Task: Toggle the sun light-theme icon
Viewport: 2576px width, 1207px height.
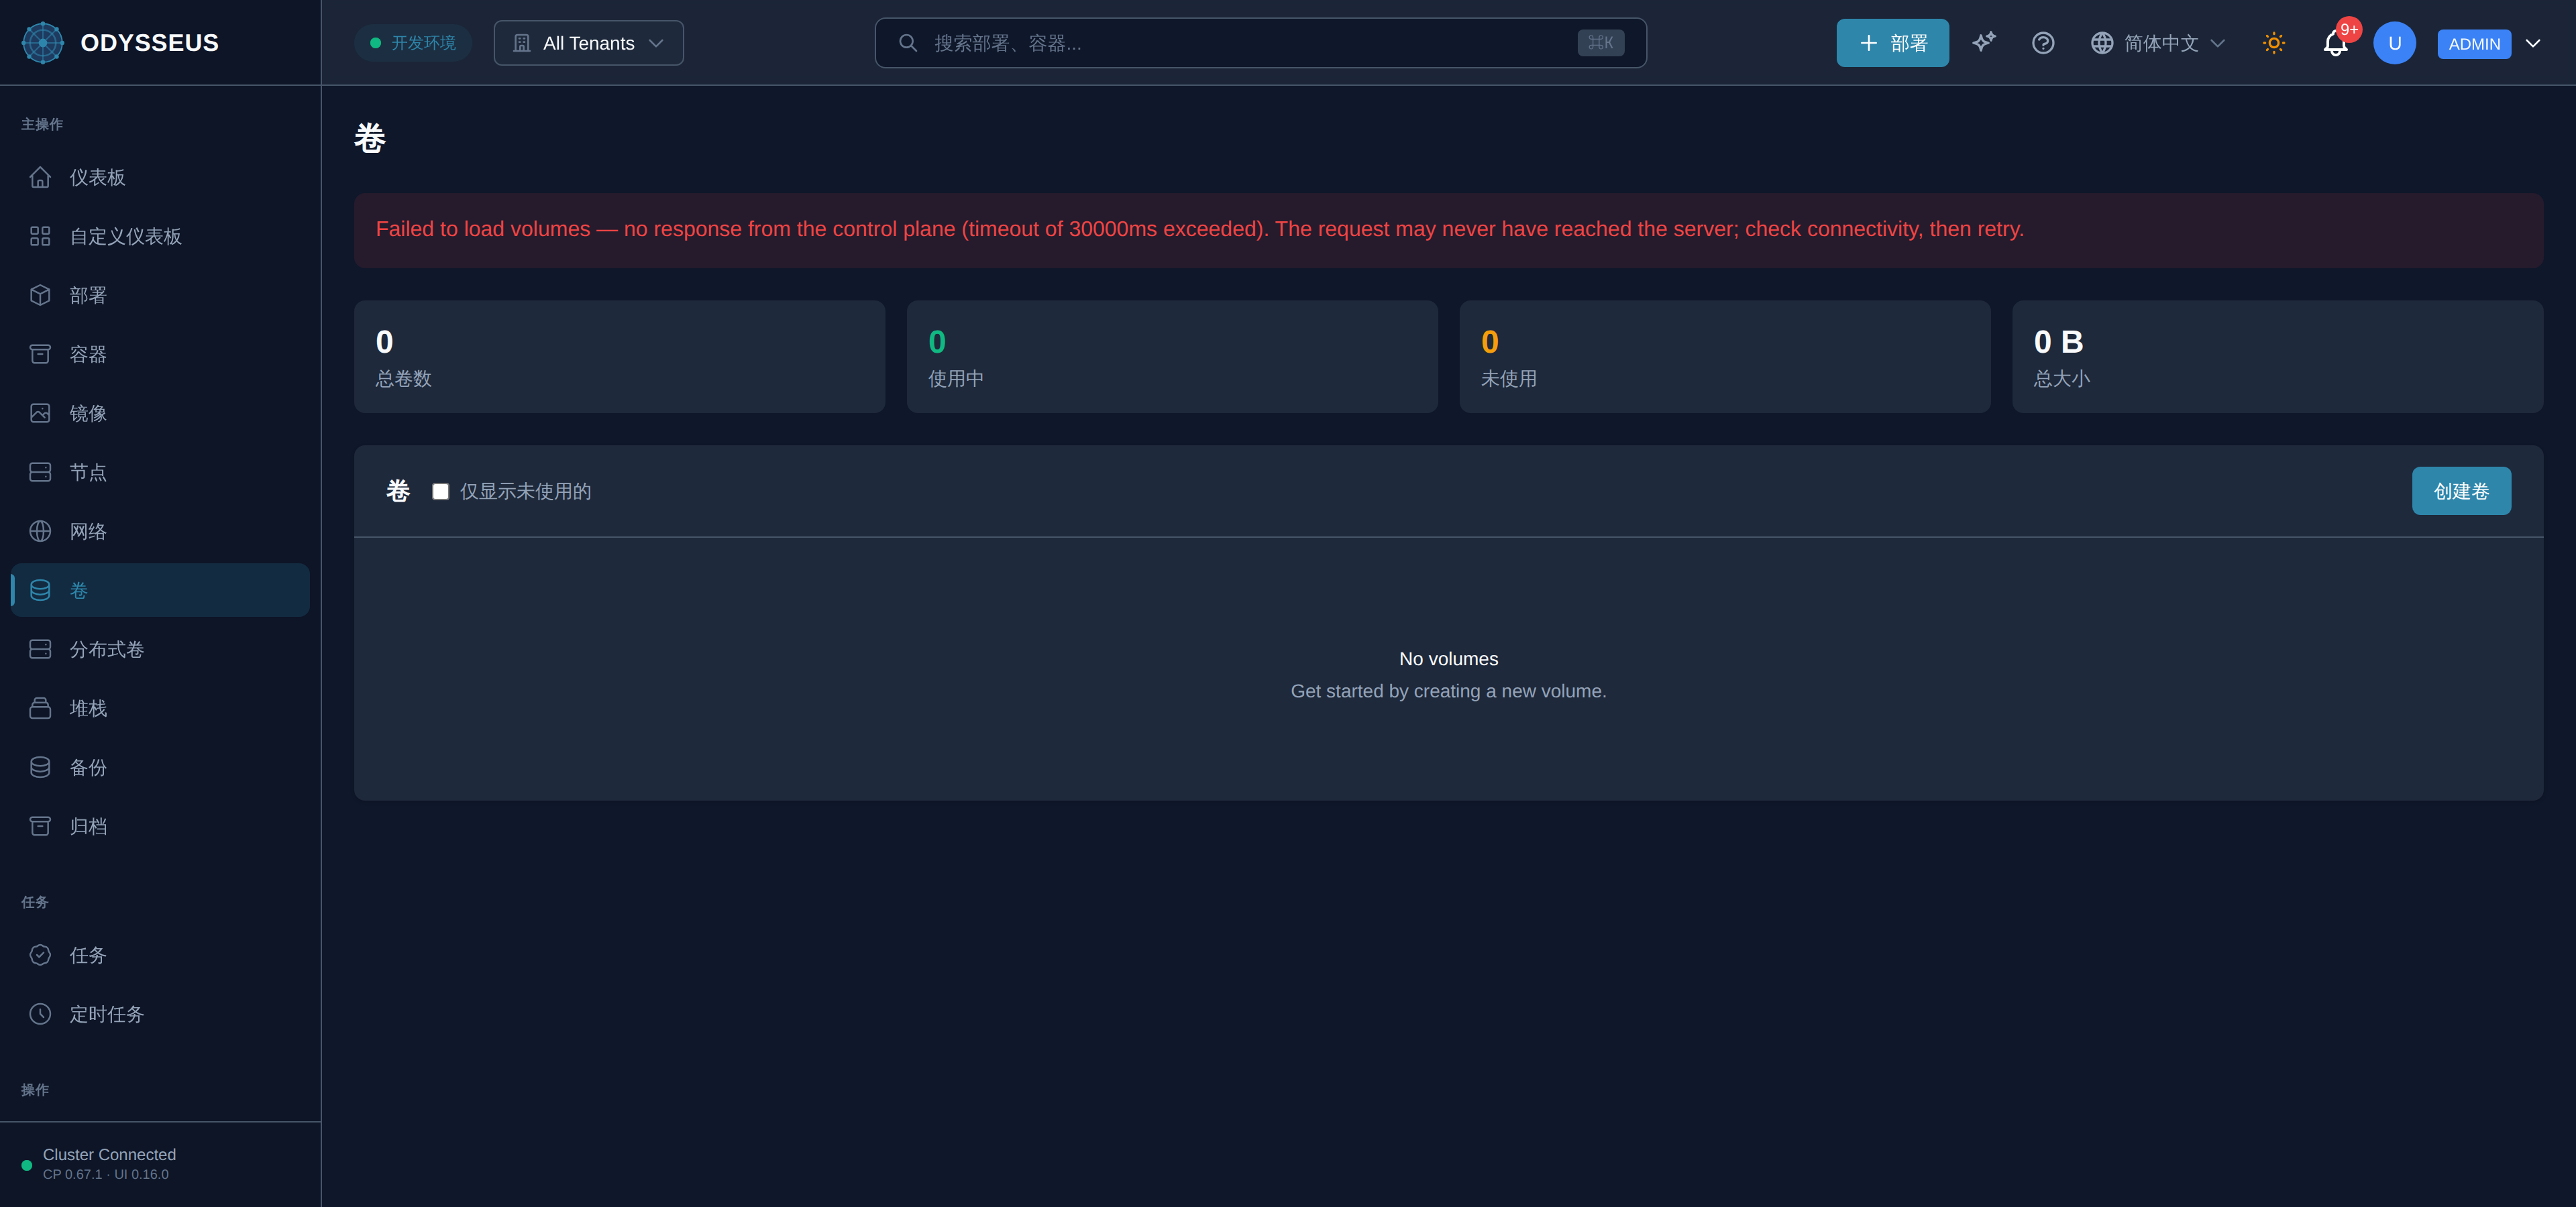Action: click(2274, 43)
